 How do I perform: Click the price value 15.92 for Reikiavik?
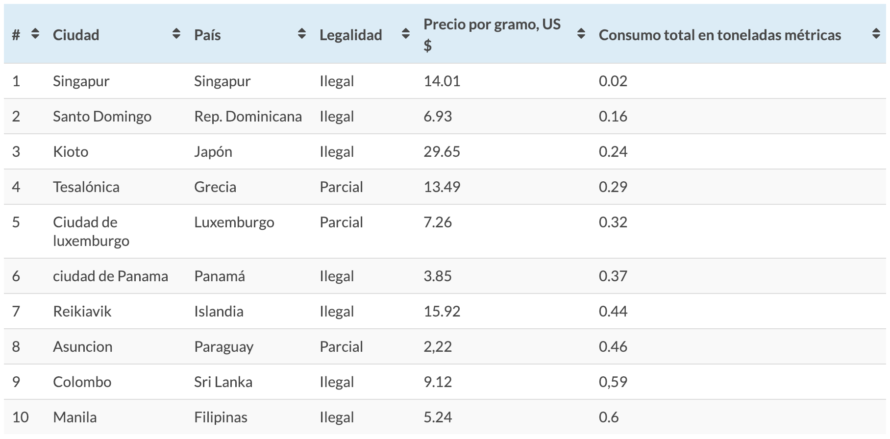pyautogui.click(x=442, y=311)
